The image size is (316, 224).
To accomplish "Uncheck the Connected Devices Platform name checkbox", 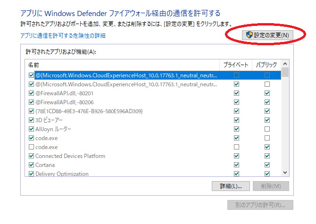I will tap(31, 156).
